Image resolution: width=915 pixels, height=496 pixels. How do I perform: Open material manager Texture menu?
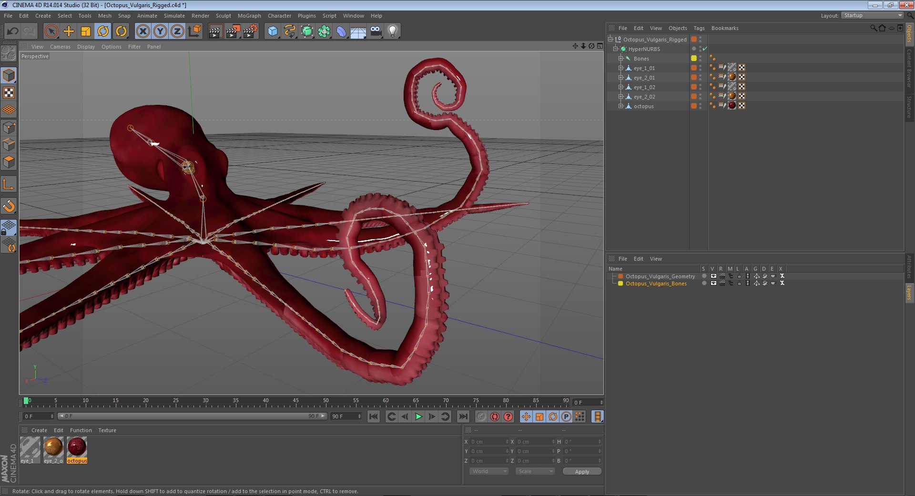(107, 430)
